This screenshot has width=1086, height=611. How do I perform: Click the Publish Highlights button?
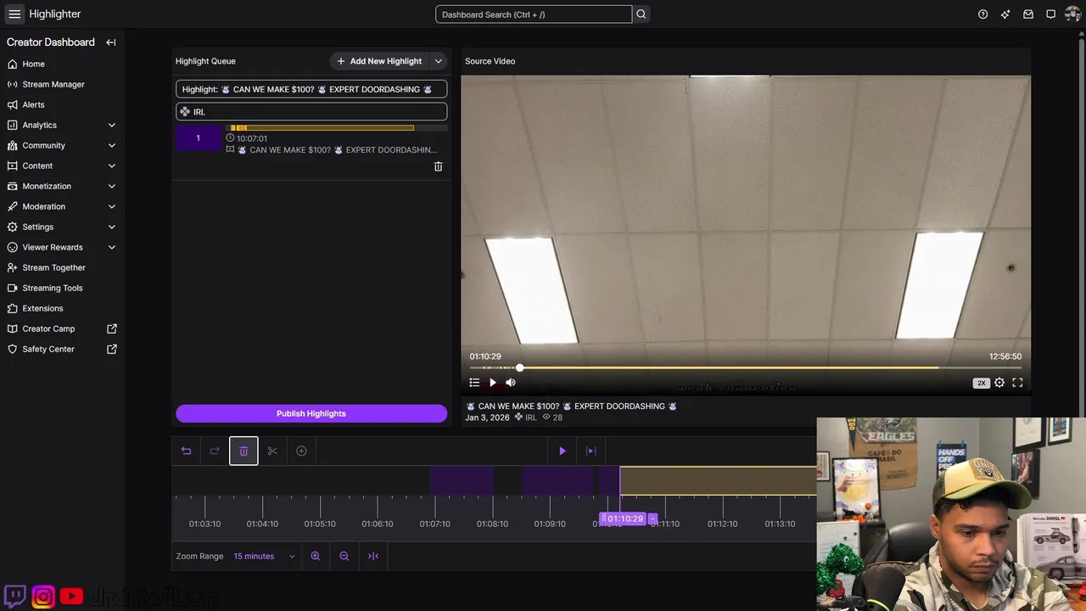pos(311,413)
